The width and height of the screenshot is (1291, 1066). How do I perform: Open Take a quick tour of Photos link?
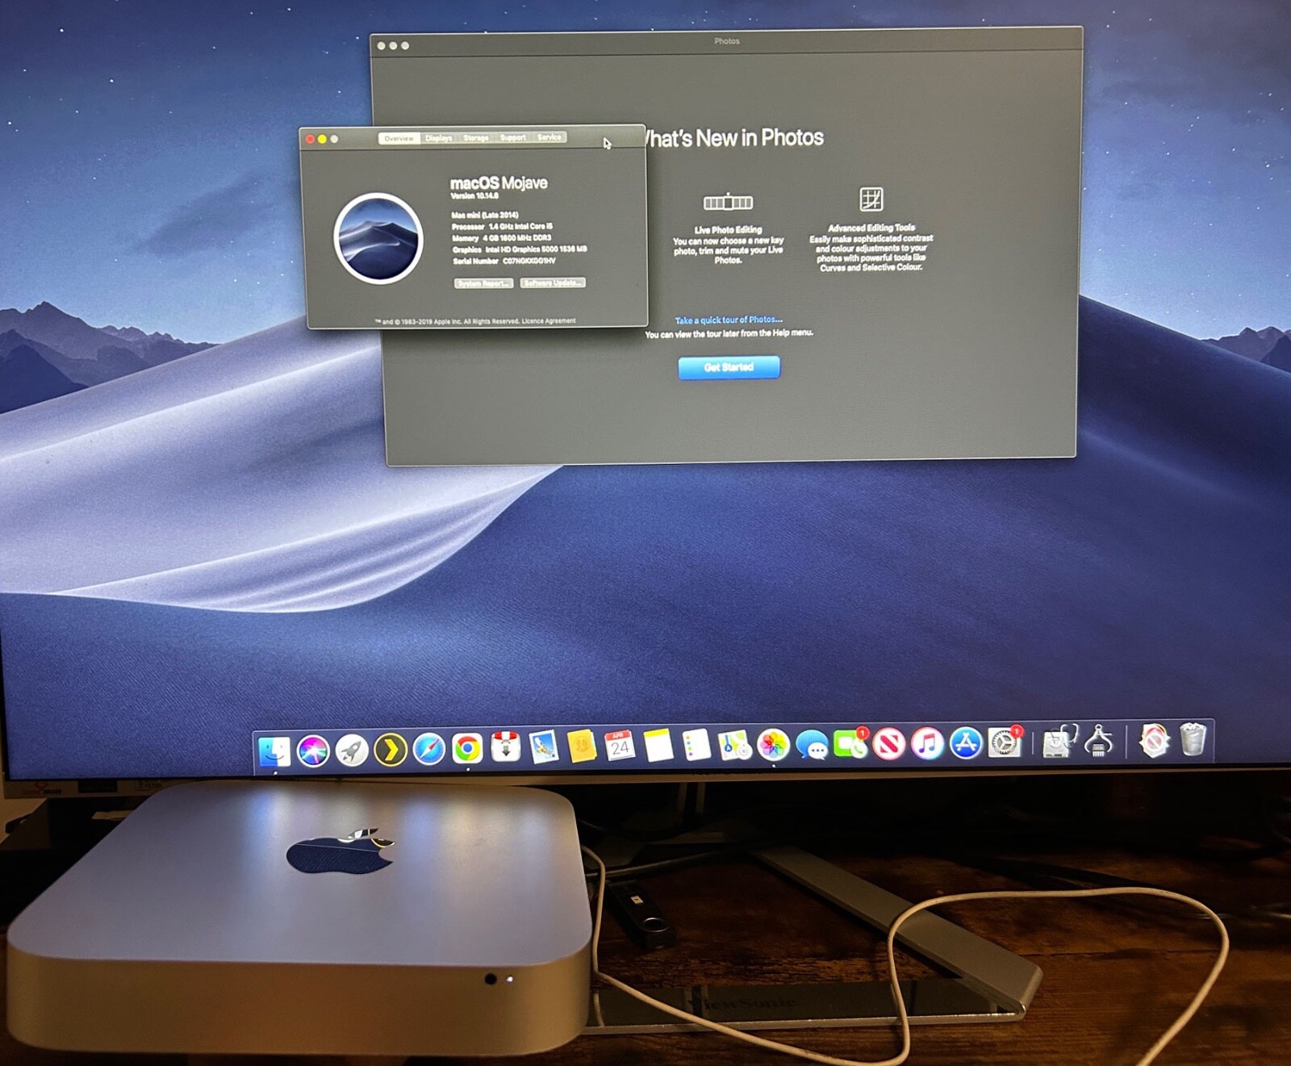(729, 320)
